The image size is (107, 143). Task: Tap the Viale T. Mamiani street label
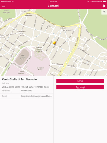coord(58,64)
